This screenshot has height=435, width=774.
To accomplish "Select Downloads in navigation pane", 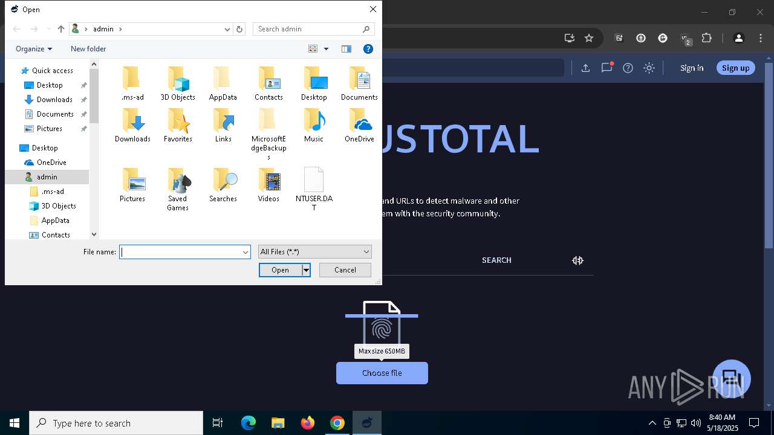I will [x=54, y=100].
